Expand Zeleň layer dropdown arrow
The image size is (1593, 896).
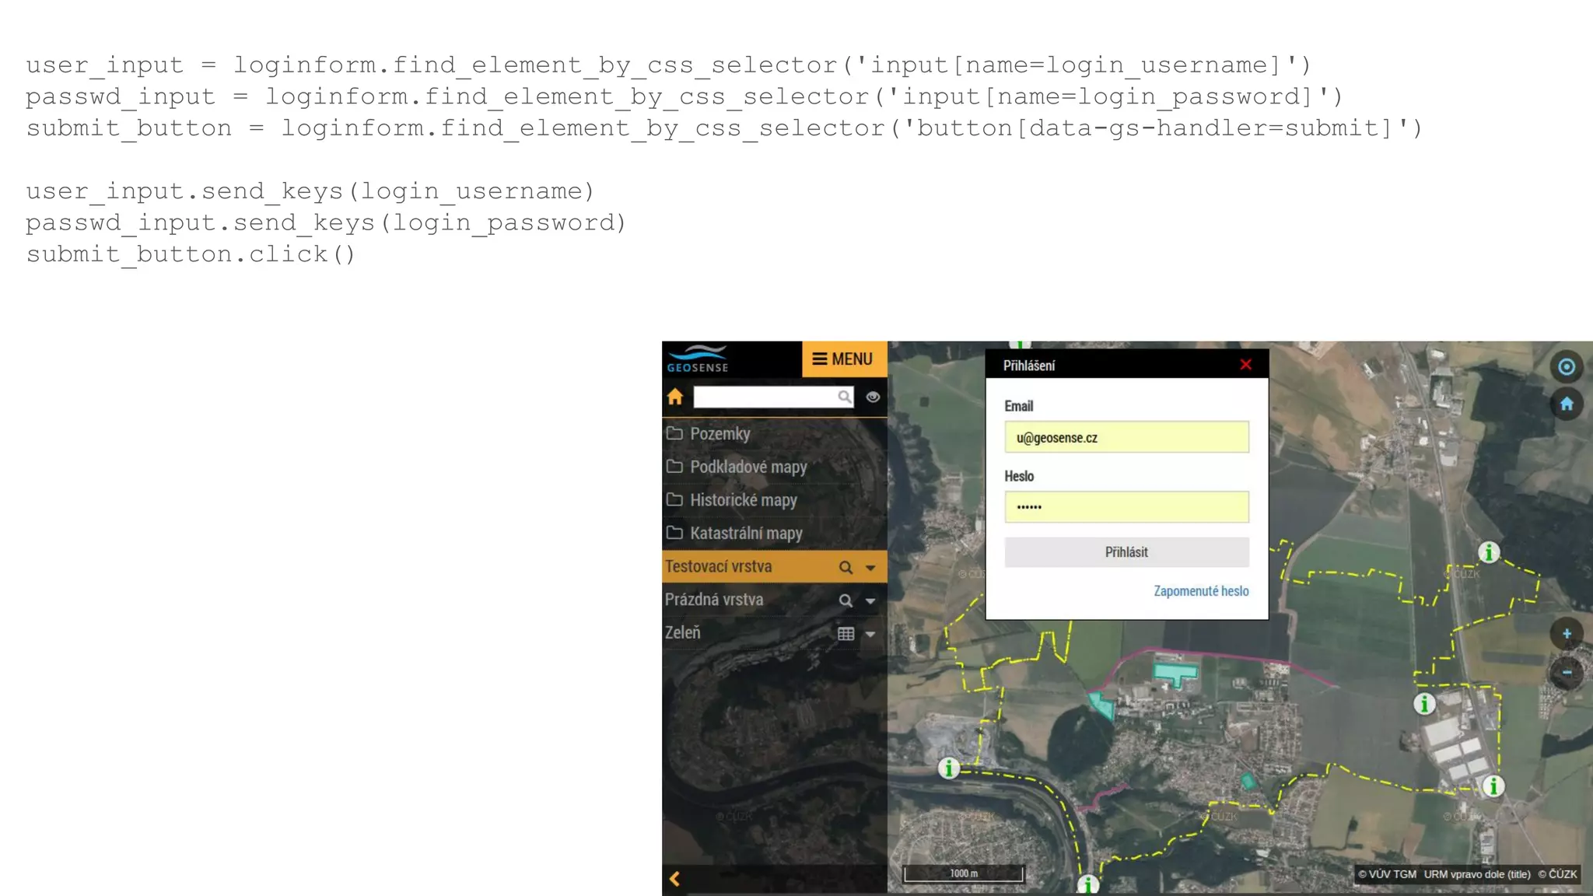pyautogui.click(x=870, y=634)
